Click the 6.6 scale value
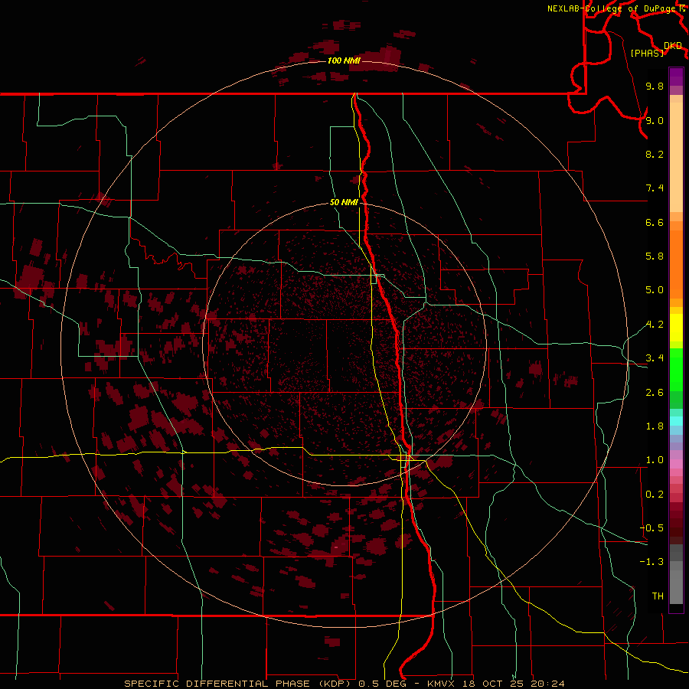689x689 pixels. [x=655, y=222]
